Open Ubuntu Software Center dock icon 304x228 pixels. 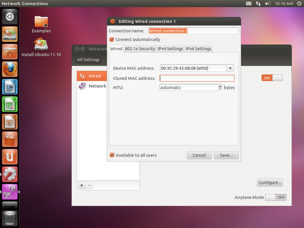click(x=10, y=139)
